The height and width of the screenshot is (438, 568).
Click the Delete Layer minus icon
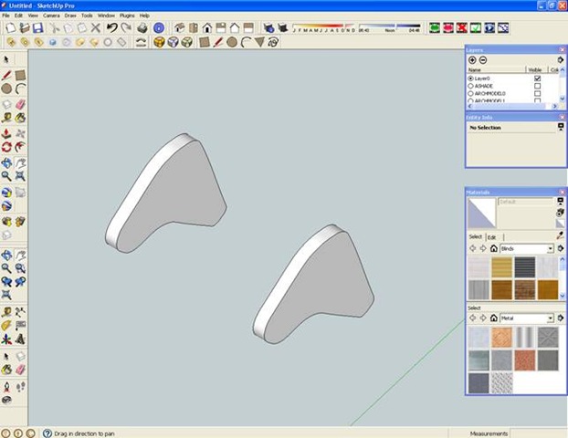pyautogui.click(x=484, y=59)
